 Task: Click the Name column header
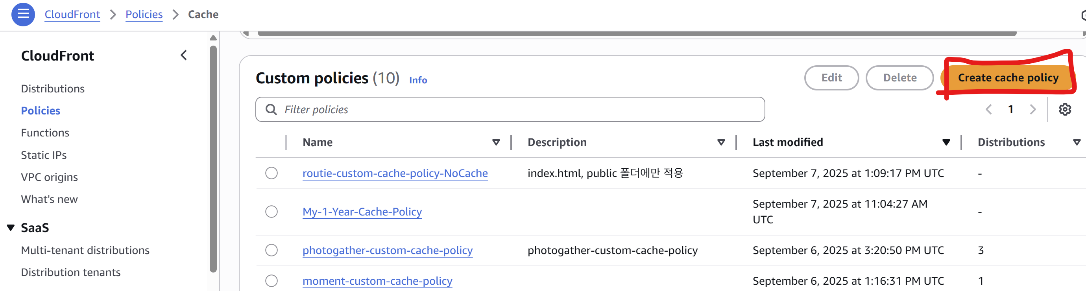point(318,142)
